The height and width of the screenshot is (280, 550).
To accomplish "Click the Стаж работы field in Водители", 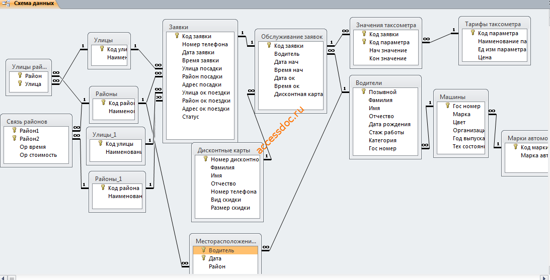I will point(386,132).
